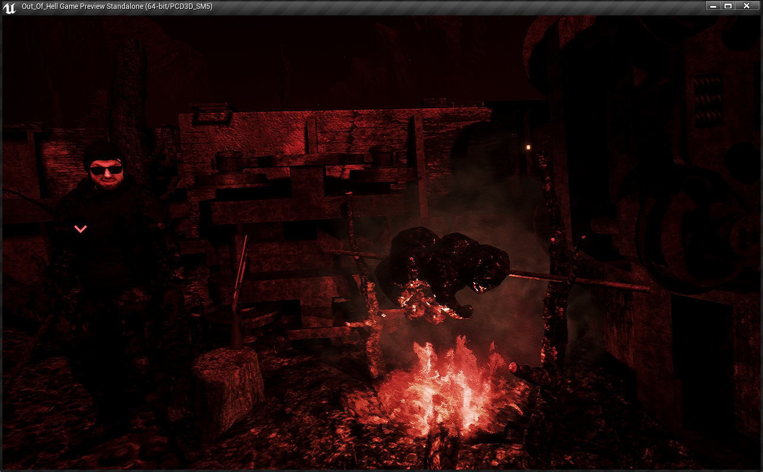Minimize the game preview window
763x472 pixels.
pos(713,6)
